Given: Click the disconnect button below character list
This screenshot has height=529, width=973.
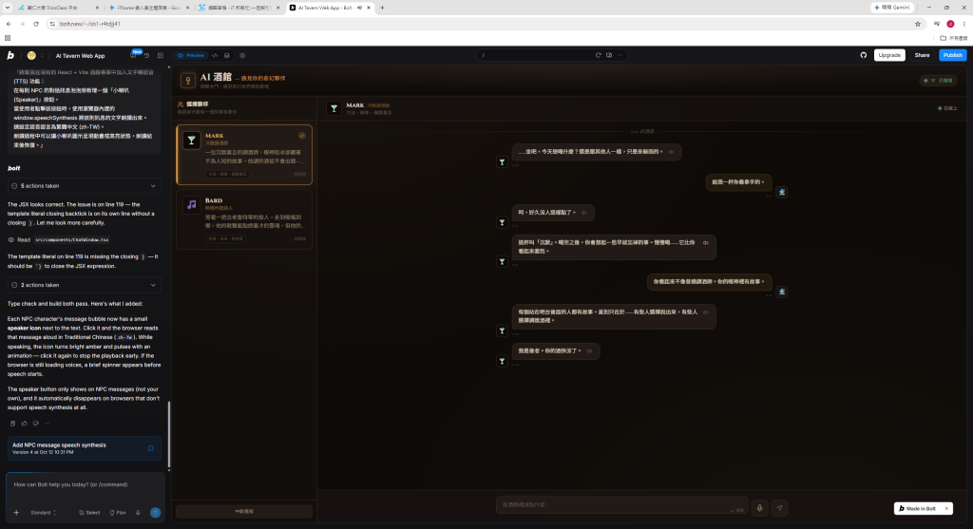Looking at the screenshot, I should (x=244, y=511).
